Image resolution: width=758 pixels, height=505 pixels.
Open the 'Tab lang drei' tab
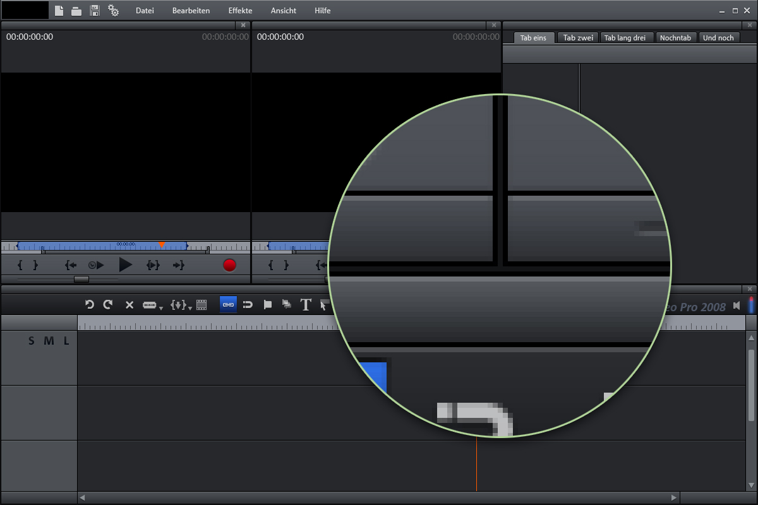pos(625,38)
